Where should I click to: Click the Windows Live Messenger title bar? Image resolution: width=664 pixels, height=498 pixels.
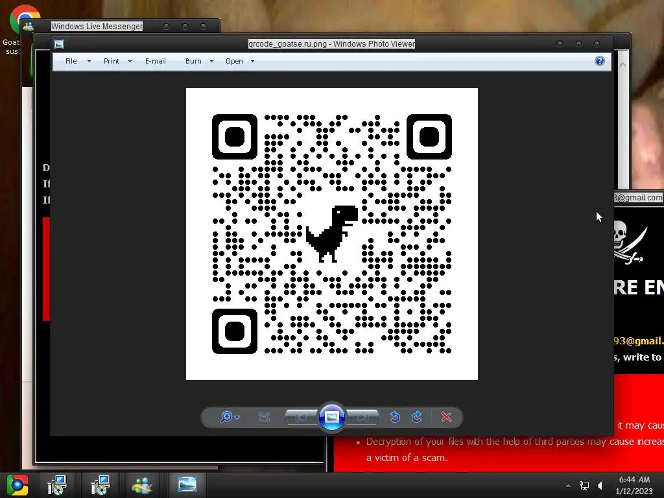121,26
